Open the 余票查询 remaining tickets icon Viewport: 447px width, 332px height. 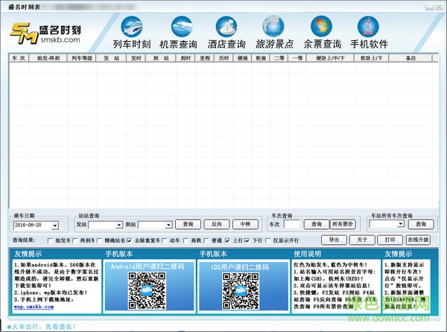tap(323, 33)
